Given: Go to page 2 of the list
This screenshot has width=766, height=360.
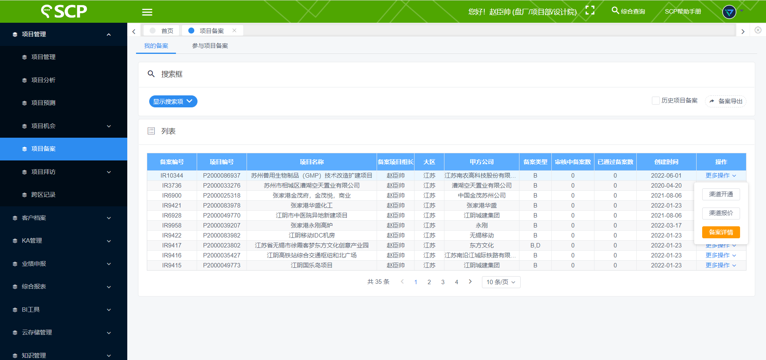Looking at the screenshot, I should 429,282.
